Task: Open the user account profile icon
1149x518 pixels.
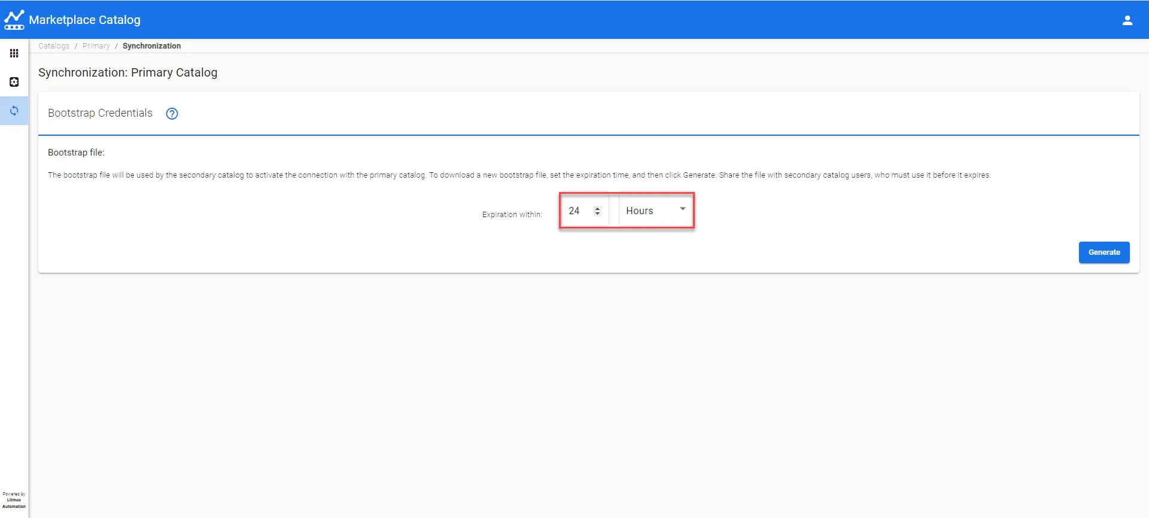Action: tap(1127, 20)
